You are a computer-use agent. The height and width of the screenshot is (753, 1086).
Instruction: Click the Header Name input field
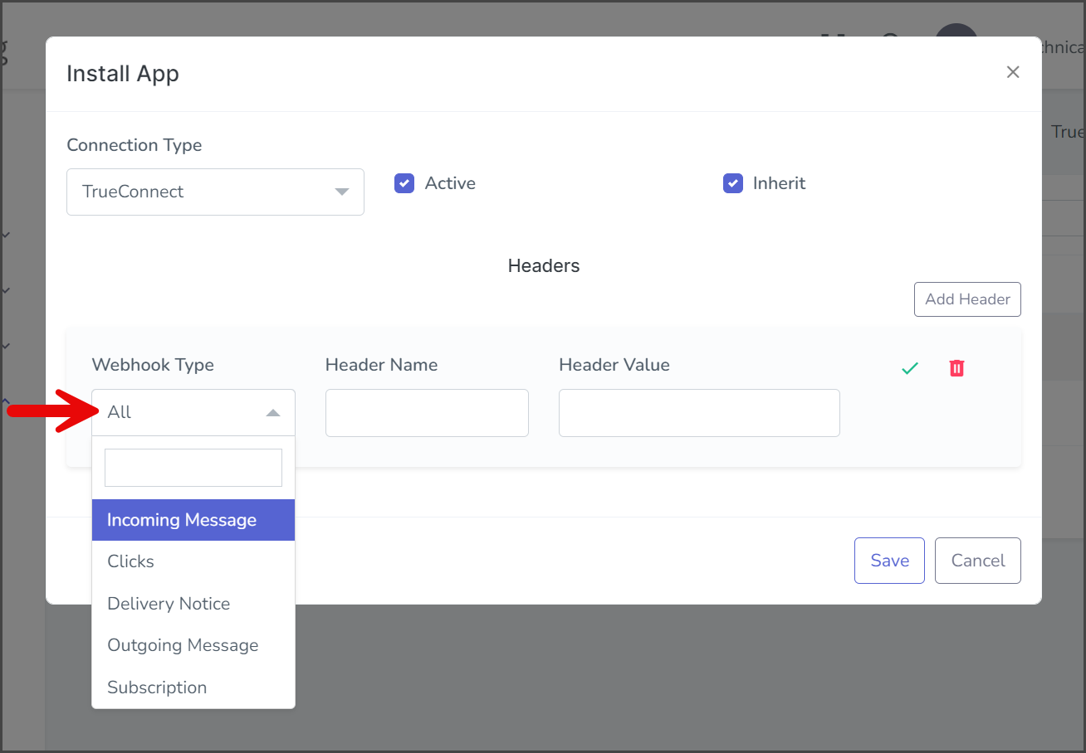point(427,413)
